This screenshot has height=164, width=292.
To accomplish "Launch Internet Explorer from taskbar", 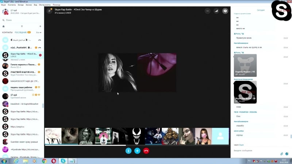I will click(16, 161).
